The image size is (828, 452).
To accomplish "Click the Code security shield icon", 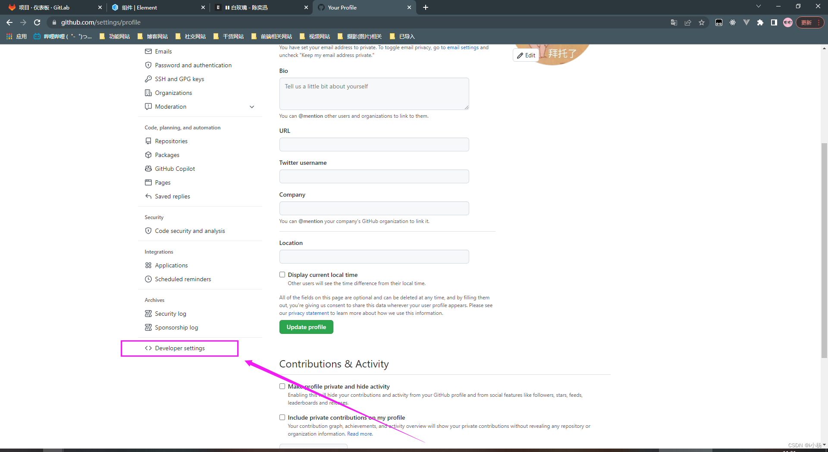I will (x=148, y=231).
